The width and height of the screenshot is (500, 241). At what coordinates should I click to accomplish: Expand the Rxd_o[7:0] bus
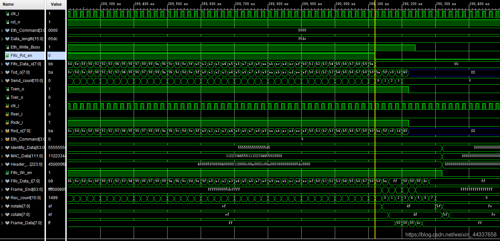tap(2, 131)
